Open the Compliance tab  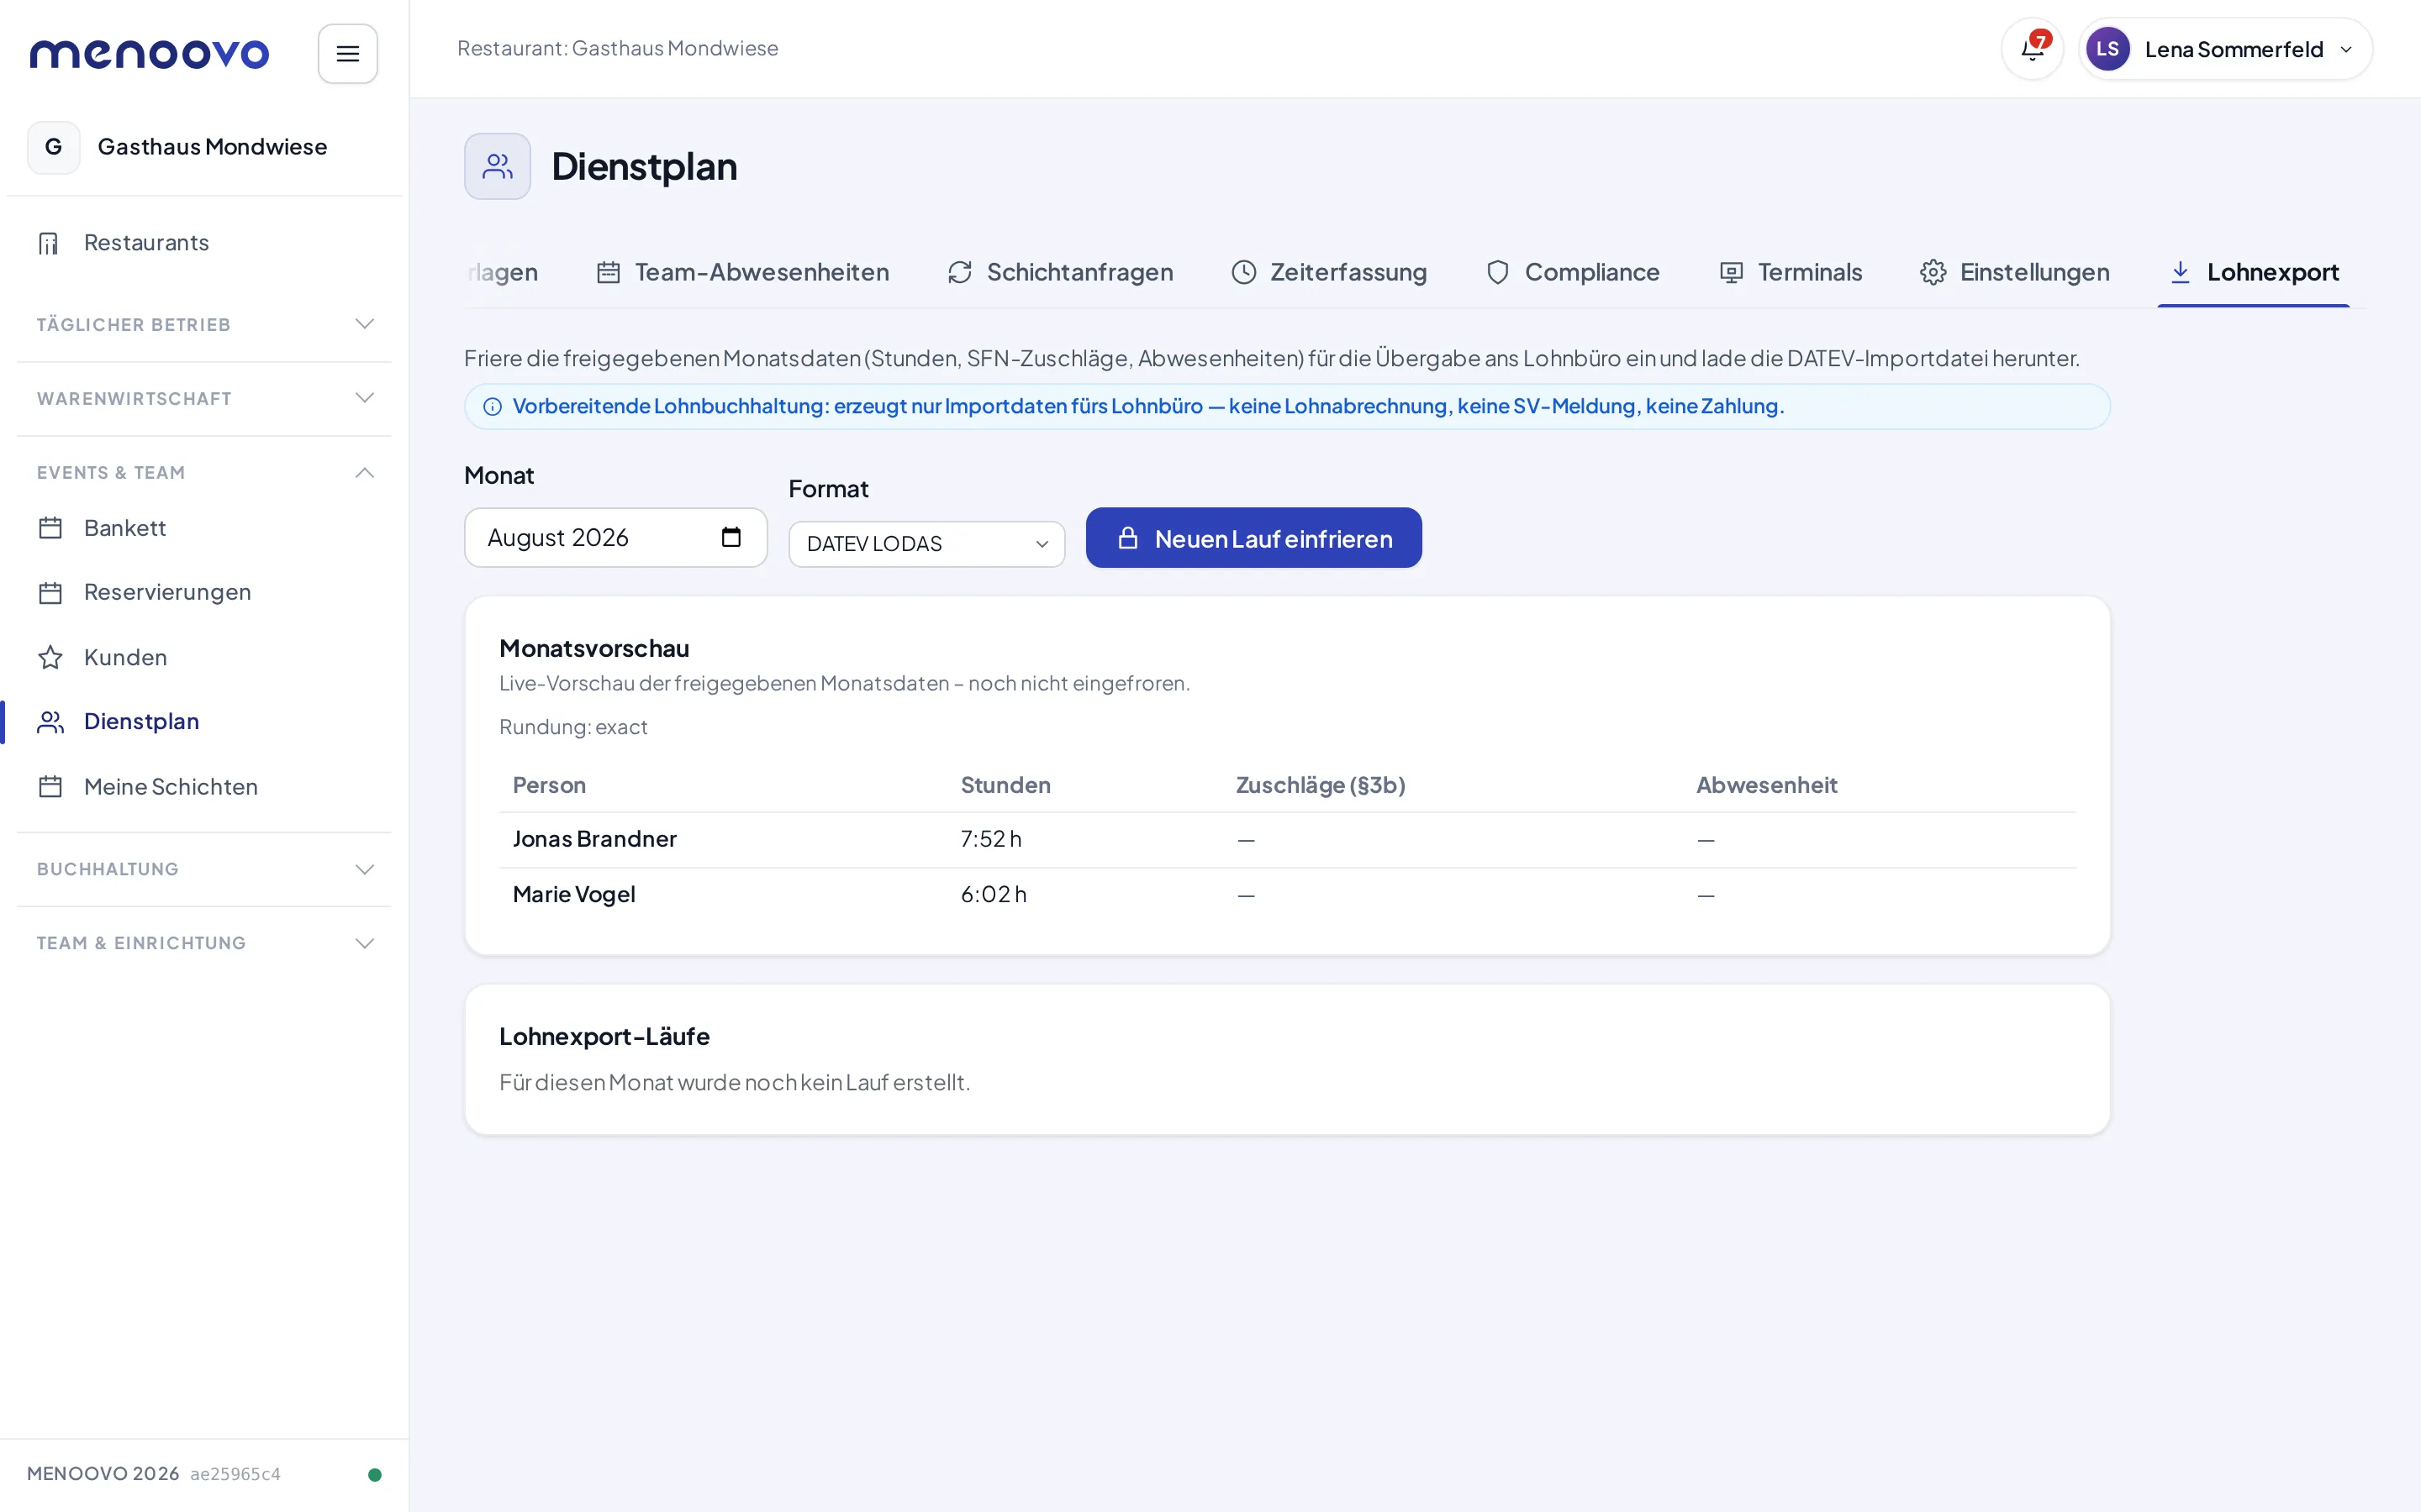point(1572,272)
